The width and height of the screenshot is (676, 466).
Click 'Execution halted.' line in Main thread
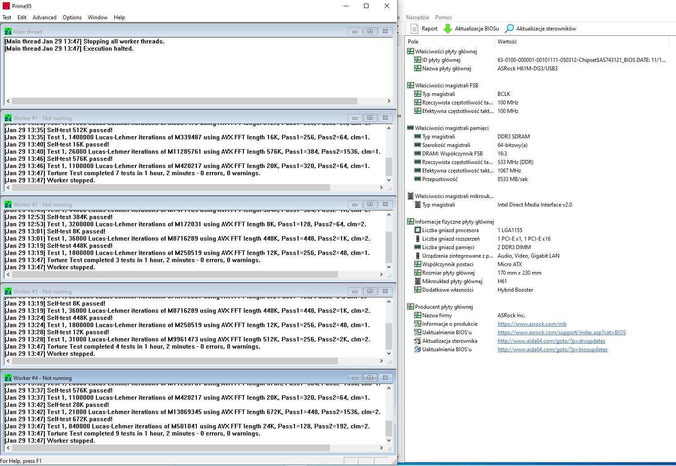pyautogui.click(x=69, y=49)
